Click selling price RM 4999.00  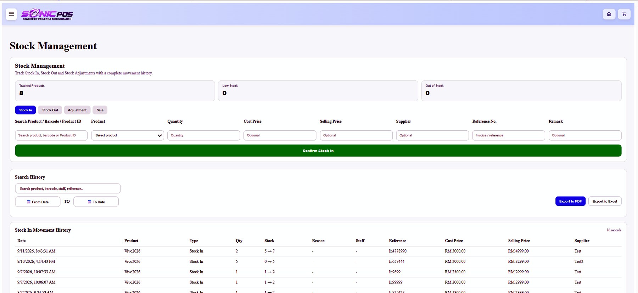(x=518, y=251)
